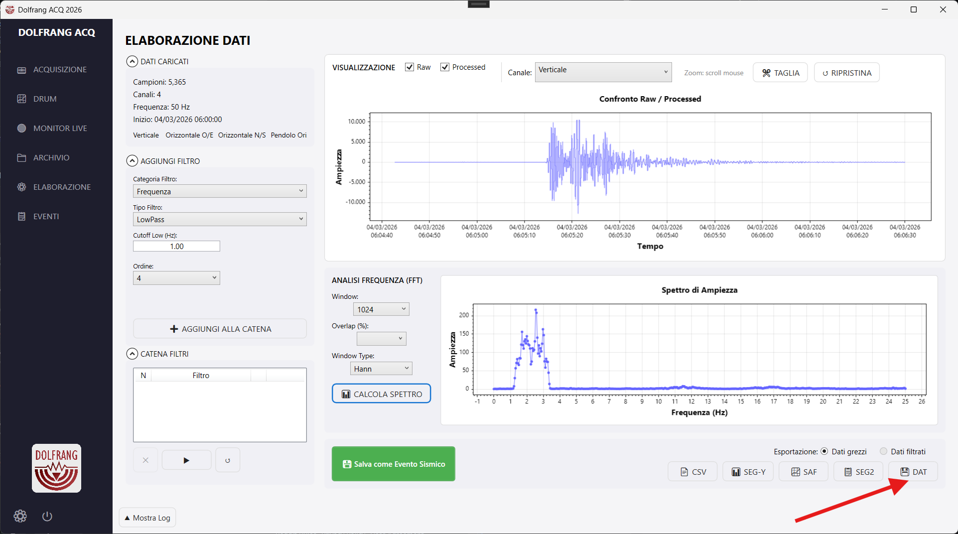Viewport: 958px width, 534px height.
Task: Go to ARCHIVIO in the sidebar
Action: [x=51, y=157]
